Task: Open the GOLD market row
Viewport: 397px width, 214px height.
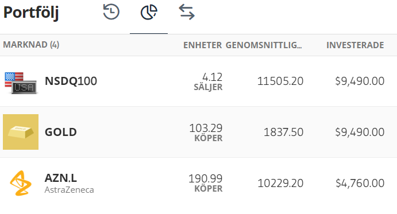Action: tap(199, 132)
